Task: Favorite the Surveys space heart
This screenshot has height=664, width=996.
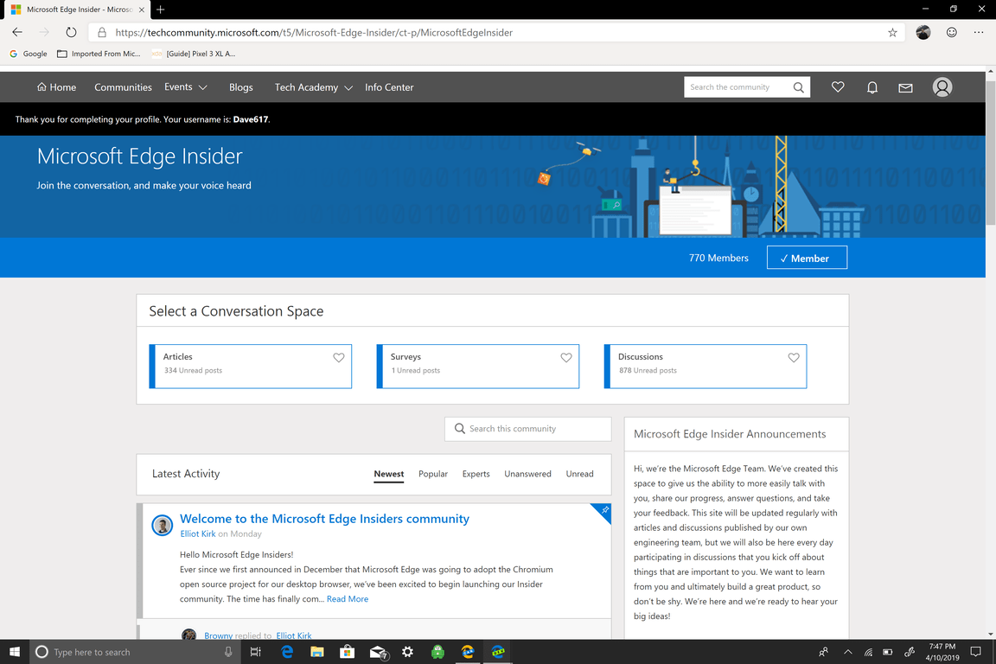Action: [x=566, y=358]
